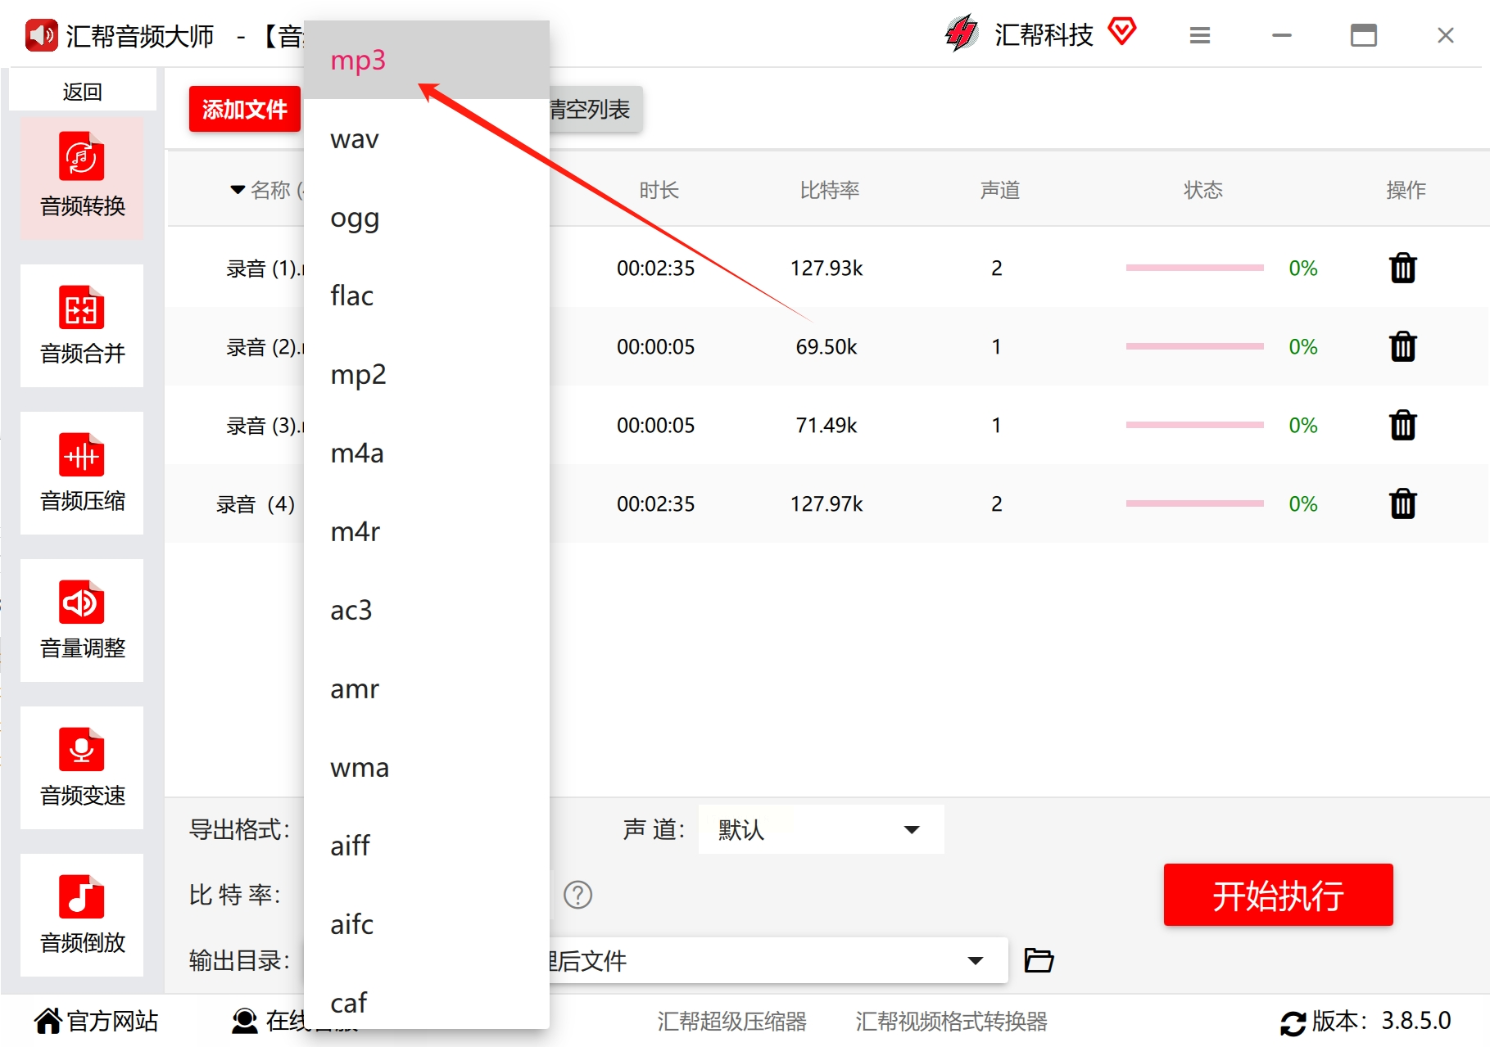The image size is (1490, 1047).
Task: Pick mp2 in the format dropdown
Action: (426, 374)
